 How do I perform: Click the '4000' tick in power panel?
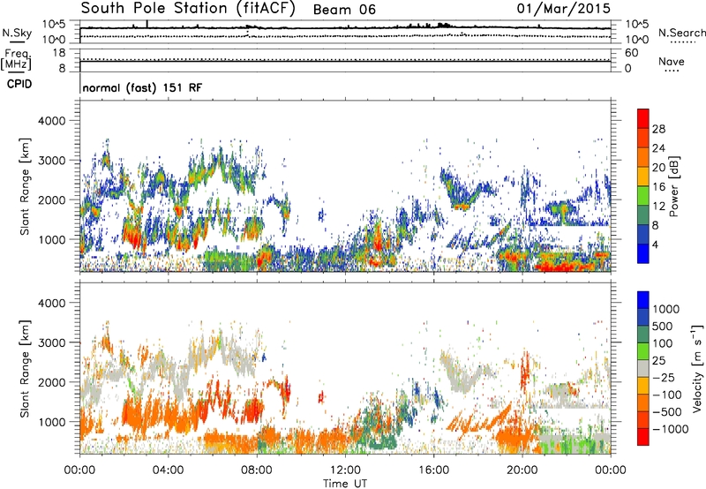[x=51, y=121]
